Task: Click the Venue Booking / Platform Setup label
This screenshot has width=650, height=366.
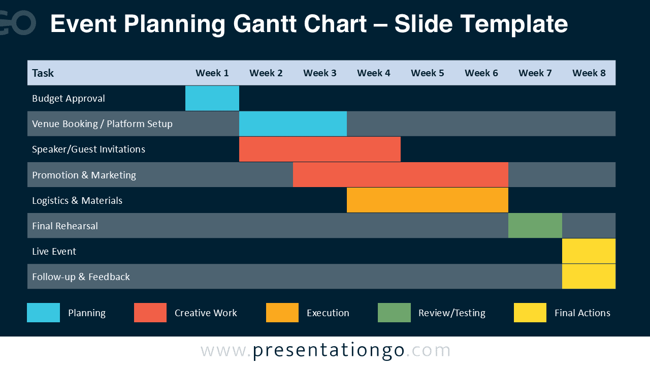Action: pyautogui.click(x=102, y=124)
